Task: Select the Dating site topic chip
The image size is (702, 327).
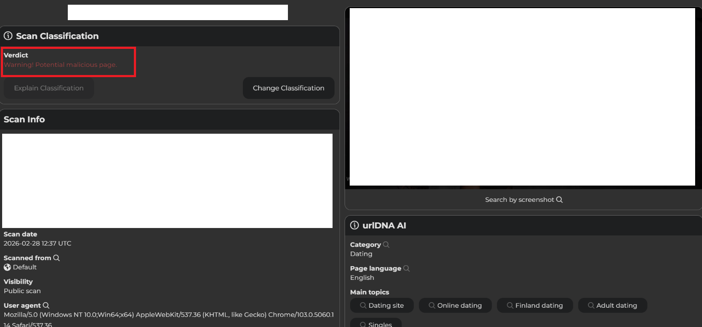Action: (x=381, y=306)
